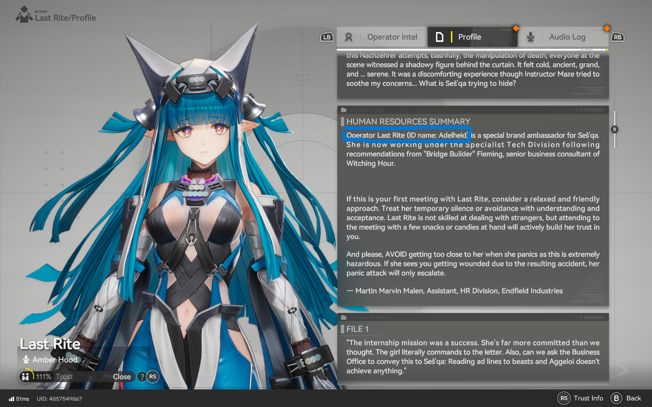The height and width of the screenshot is (407, 652).
Task: Click the Martin Marvin Malen signature line
Action: [x=455, y=291]
